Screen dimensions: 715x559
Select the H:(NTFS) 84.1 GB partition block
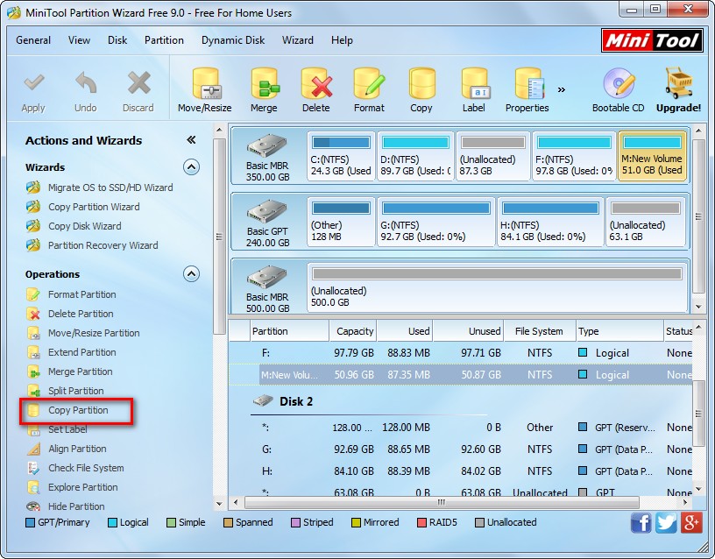[x=550, y=222]
